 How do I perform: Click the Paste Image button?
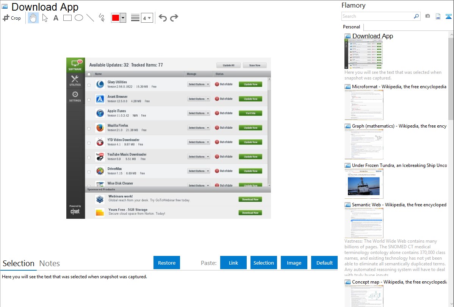294,263
